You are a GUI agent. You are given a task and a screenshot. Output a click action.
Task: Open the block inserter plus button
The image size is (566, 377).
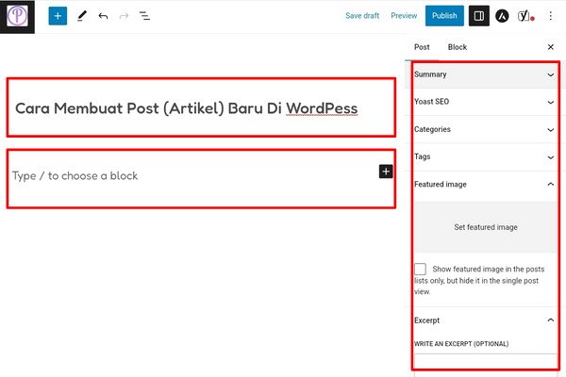pyautogui.click(x=58, y=16)
